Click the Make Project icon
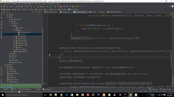The image size is (174, 97). click(38, 6)
